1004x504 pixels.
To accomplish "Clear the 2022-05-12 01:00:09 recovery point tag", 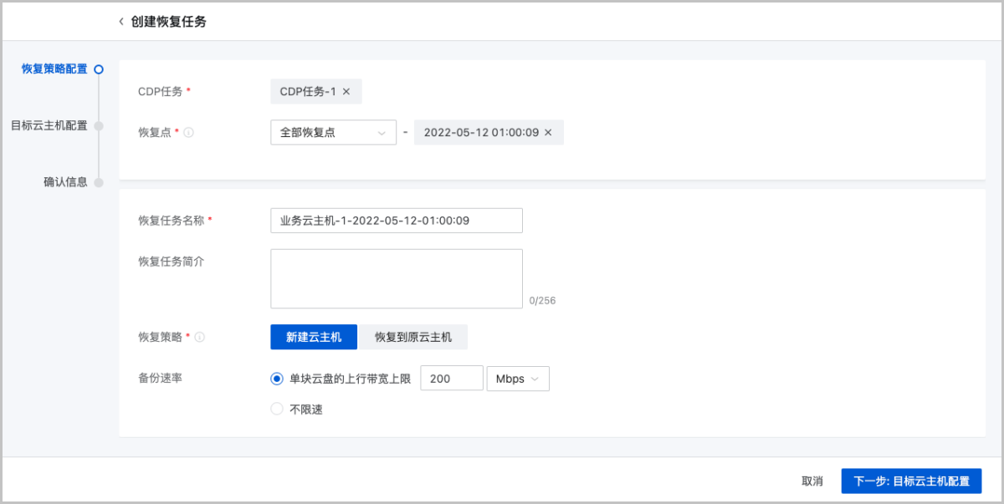I will click(548, 133).
